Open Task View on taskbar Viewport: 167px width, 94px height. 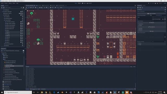38,92
